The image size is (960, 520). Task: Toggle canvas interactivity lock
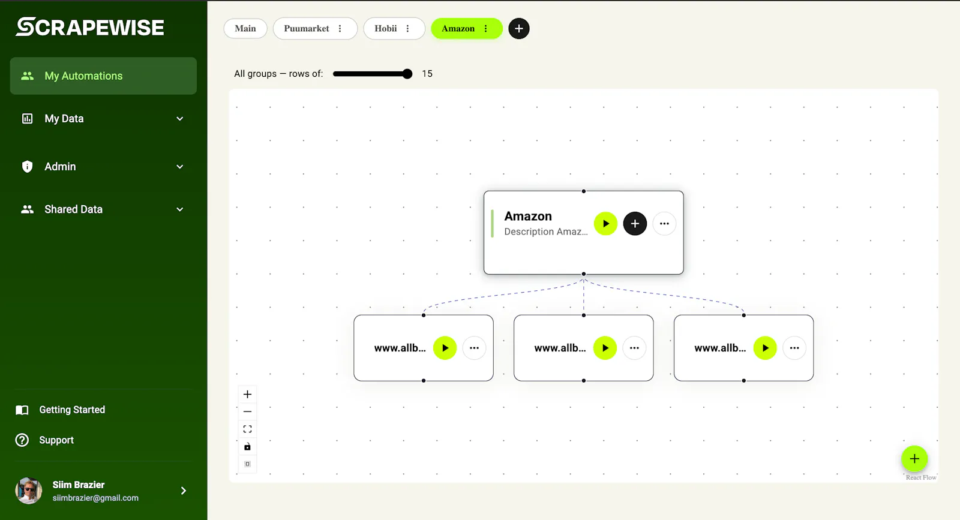point(247,446)
